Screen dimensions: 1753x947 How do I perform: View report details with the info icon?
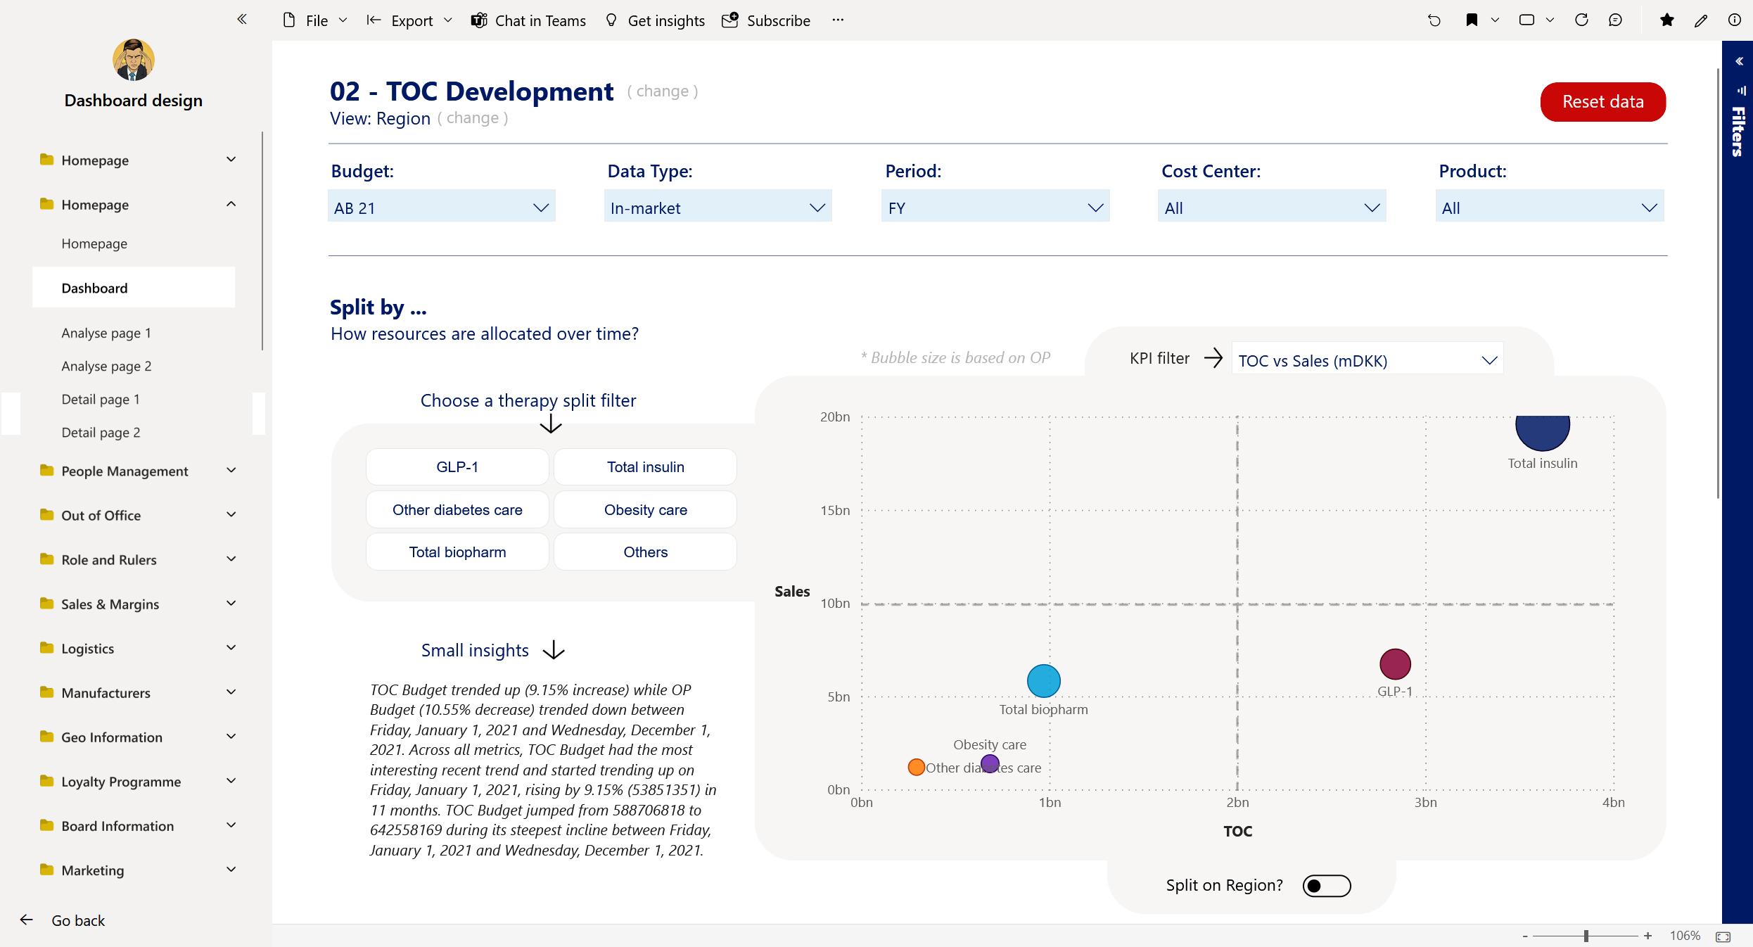pos(1735,20)
